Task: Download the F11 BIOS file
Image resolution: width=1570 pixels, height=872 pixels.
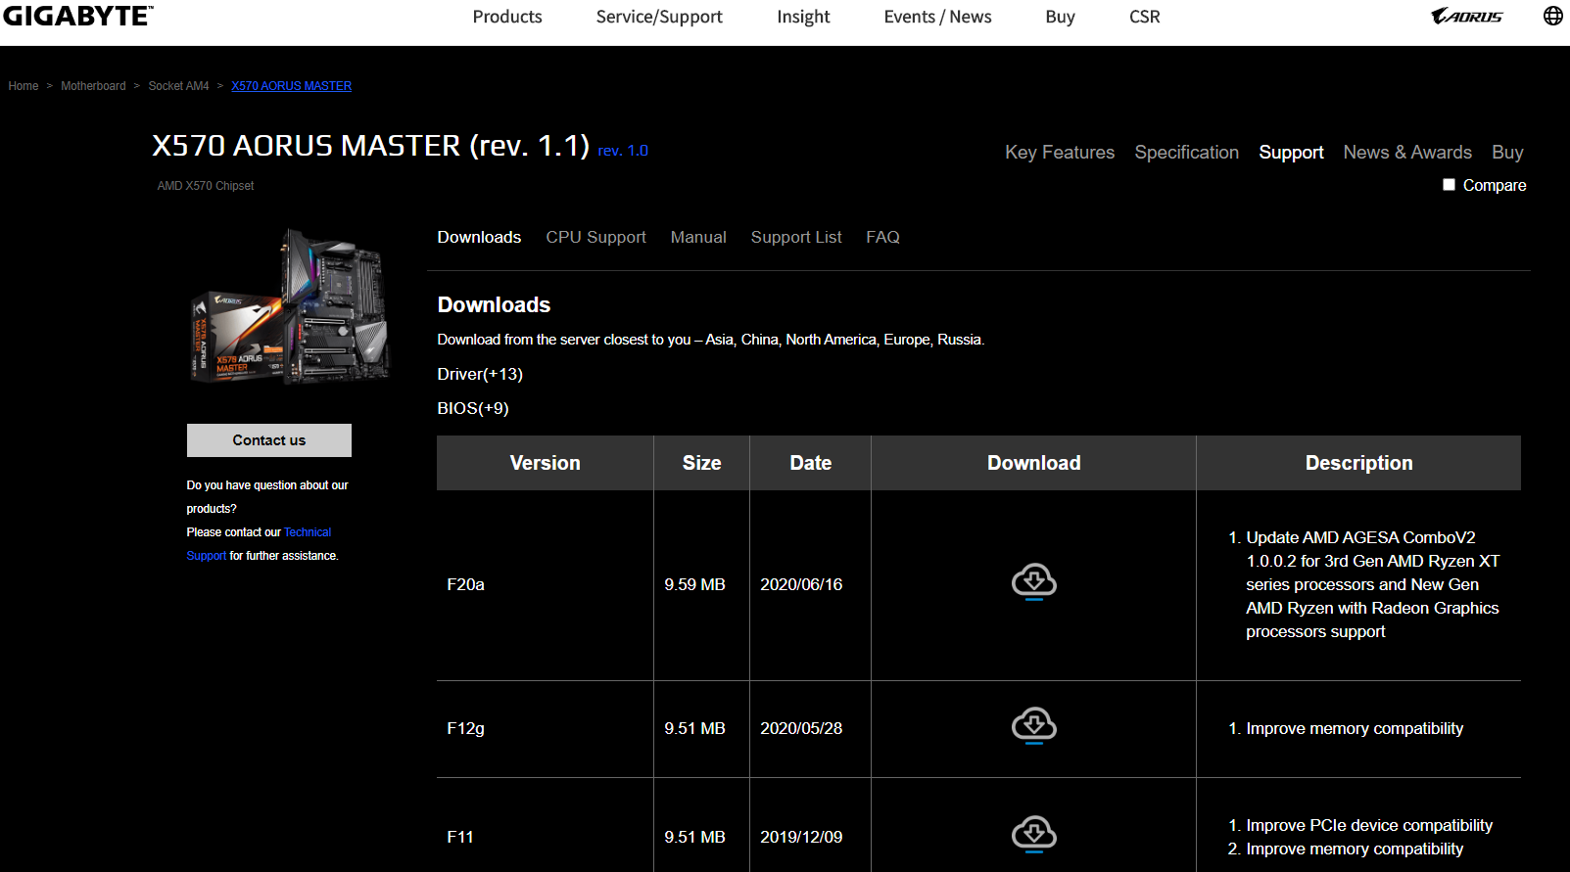Action: [1033, 835]
